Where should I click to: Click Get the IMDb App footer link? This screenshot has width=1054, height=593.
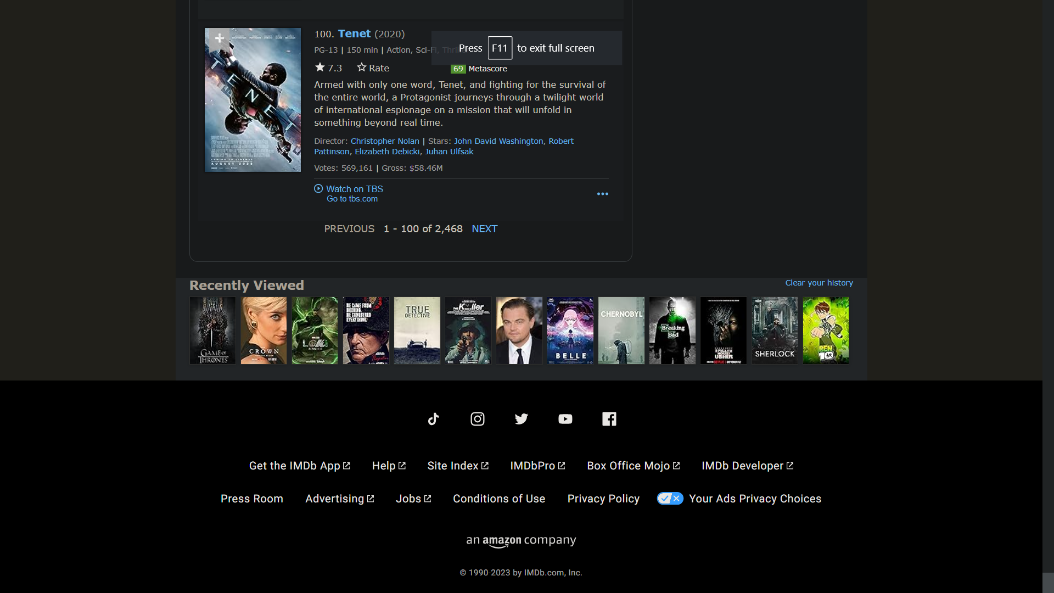(300, 466)
